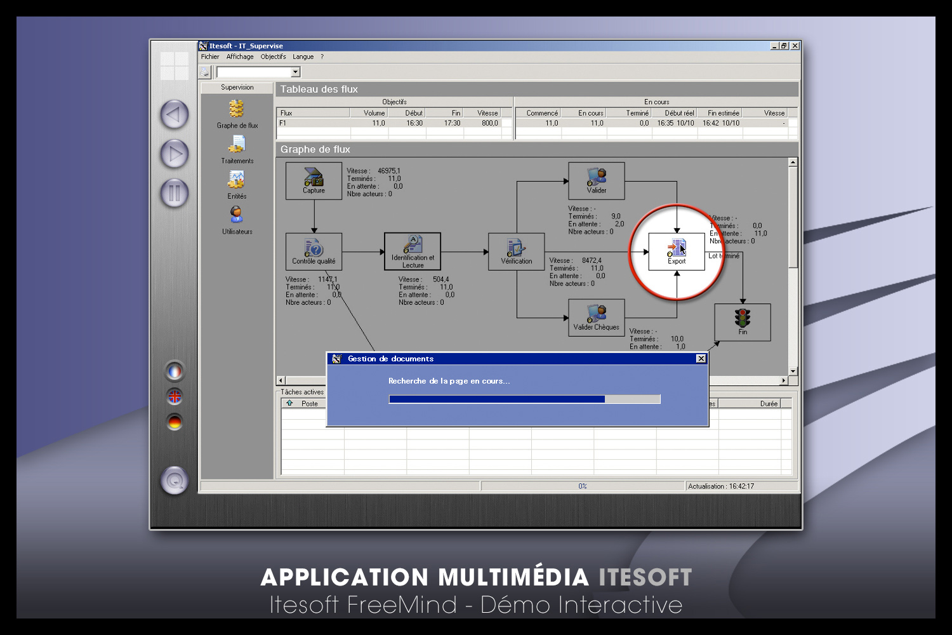Expand the toolbar combo box dropdown
Viewport: 952px width, 635px height.
[x=295, y=72]
